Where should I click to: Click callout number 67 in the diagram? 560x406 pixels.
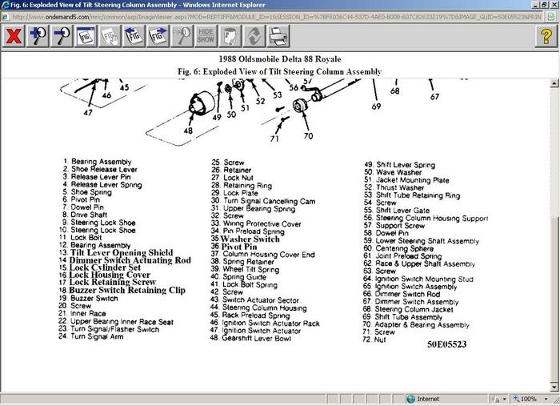click(434, 97)
